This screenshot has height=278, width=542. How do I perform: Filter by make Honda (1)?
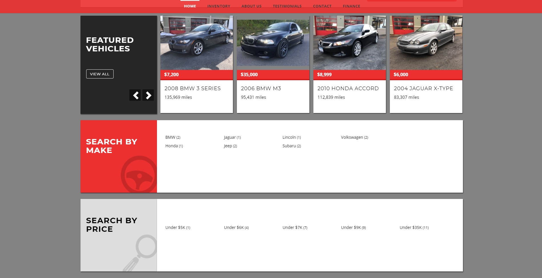point(174,146)
